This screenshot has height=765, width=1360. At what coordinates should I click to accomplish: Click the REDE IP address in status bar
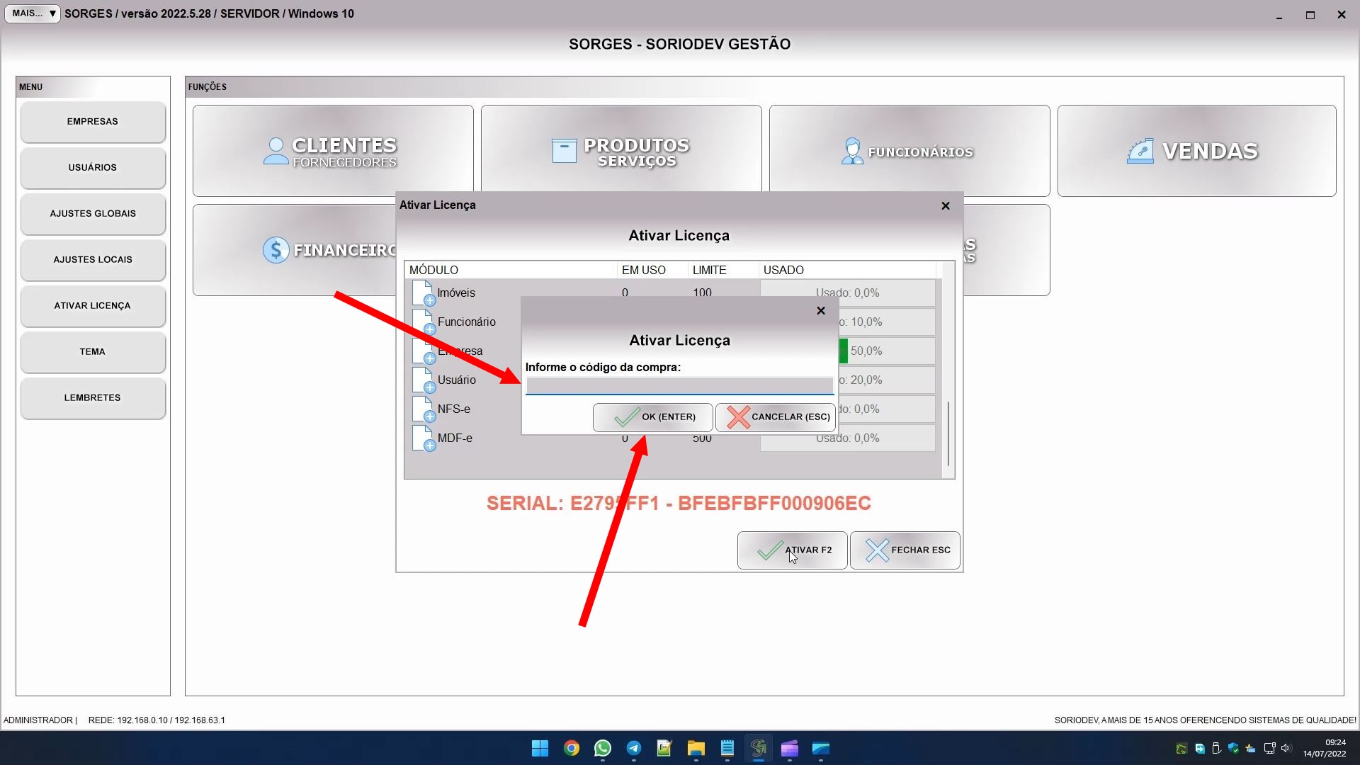157,720
